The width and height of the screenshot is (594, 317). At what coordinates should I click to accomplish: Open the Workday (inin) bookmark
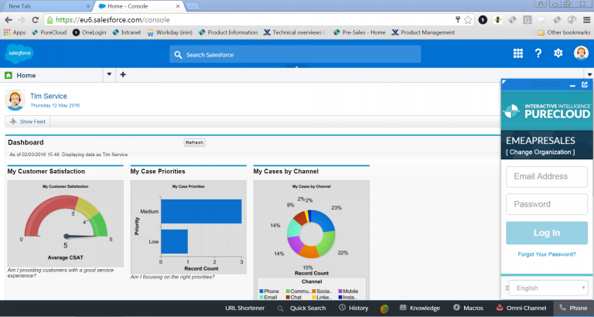click(169, 32)
